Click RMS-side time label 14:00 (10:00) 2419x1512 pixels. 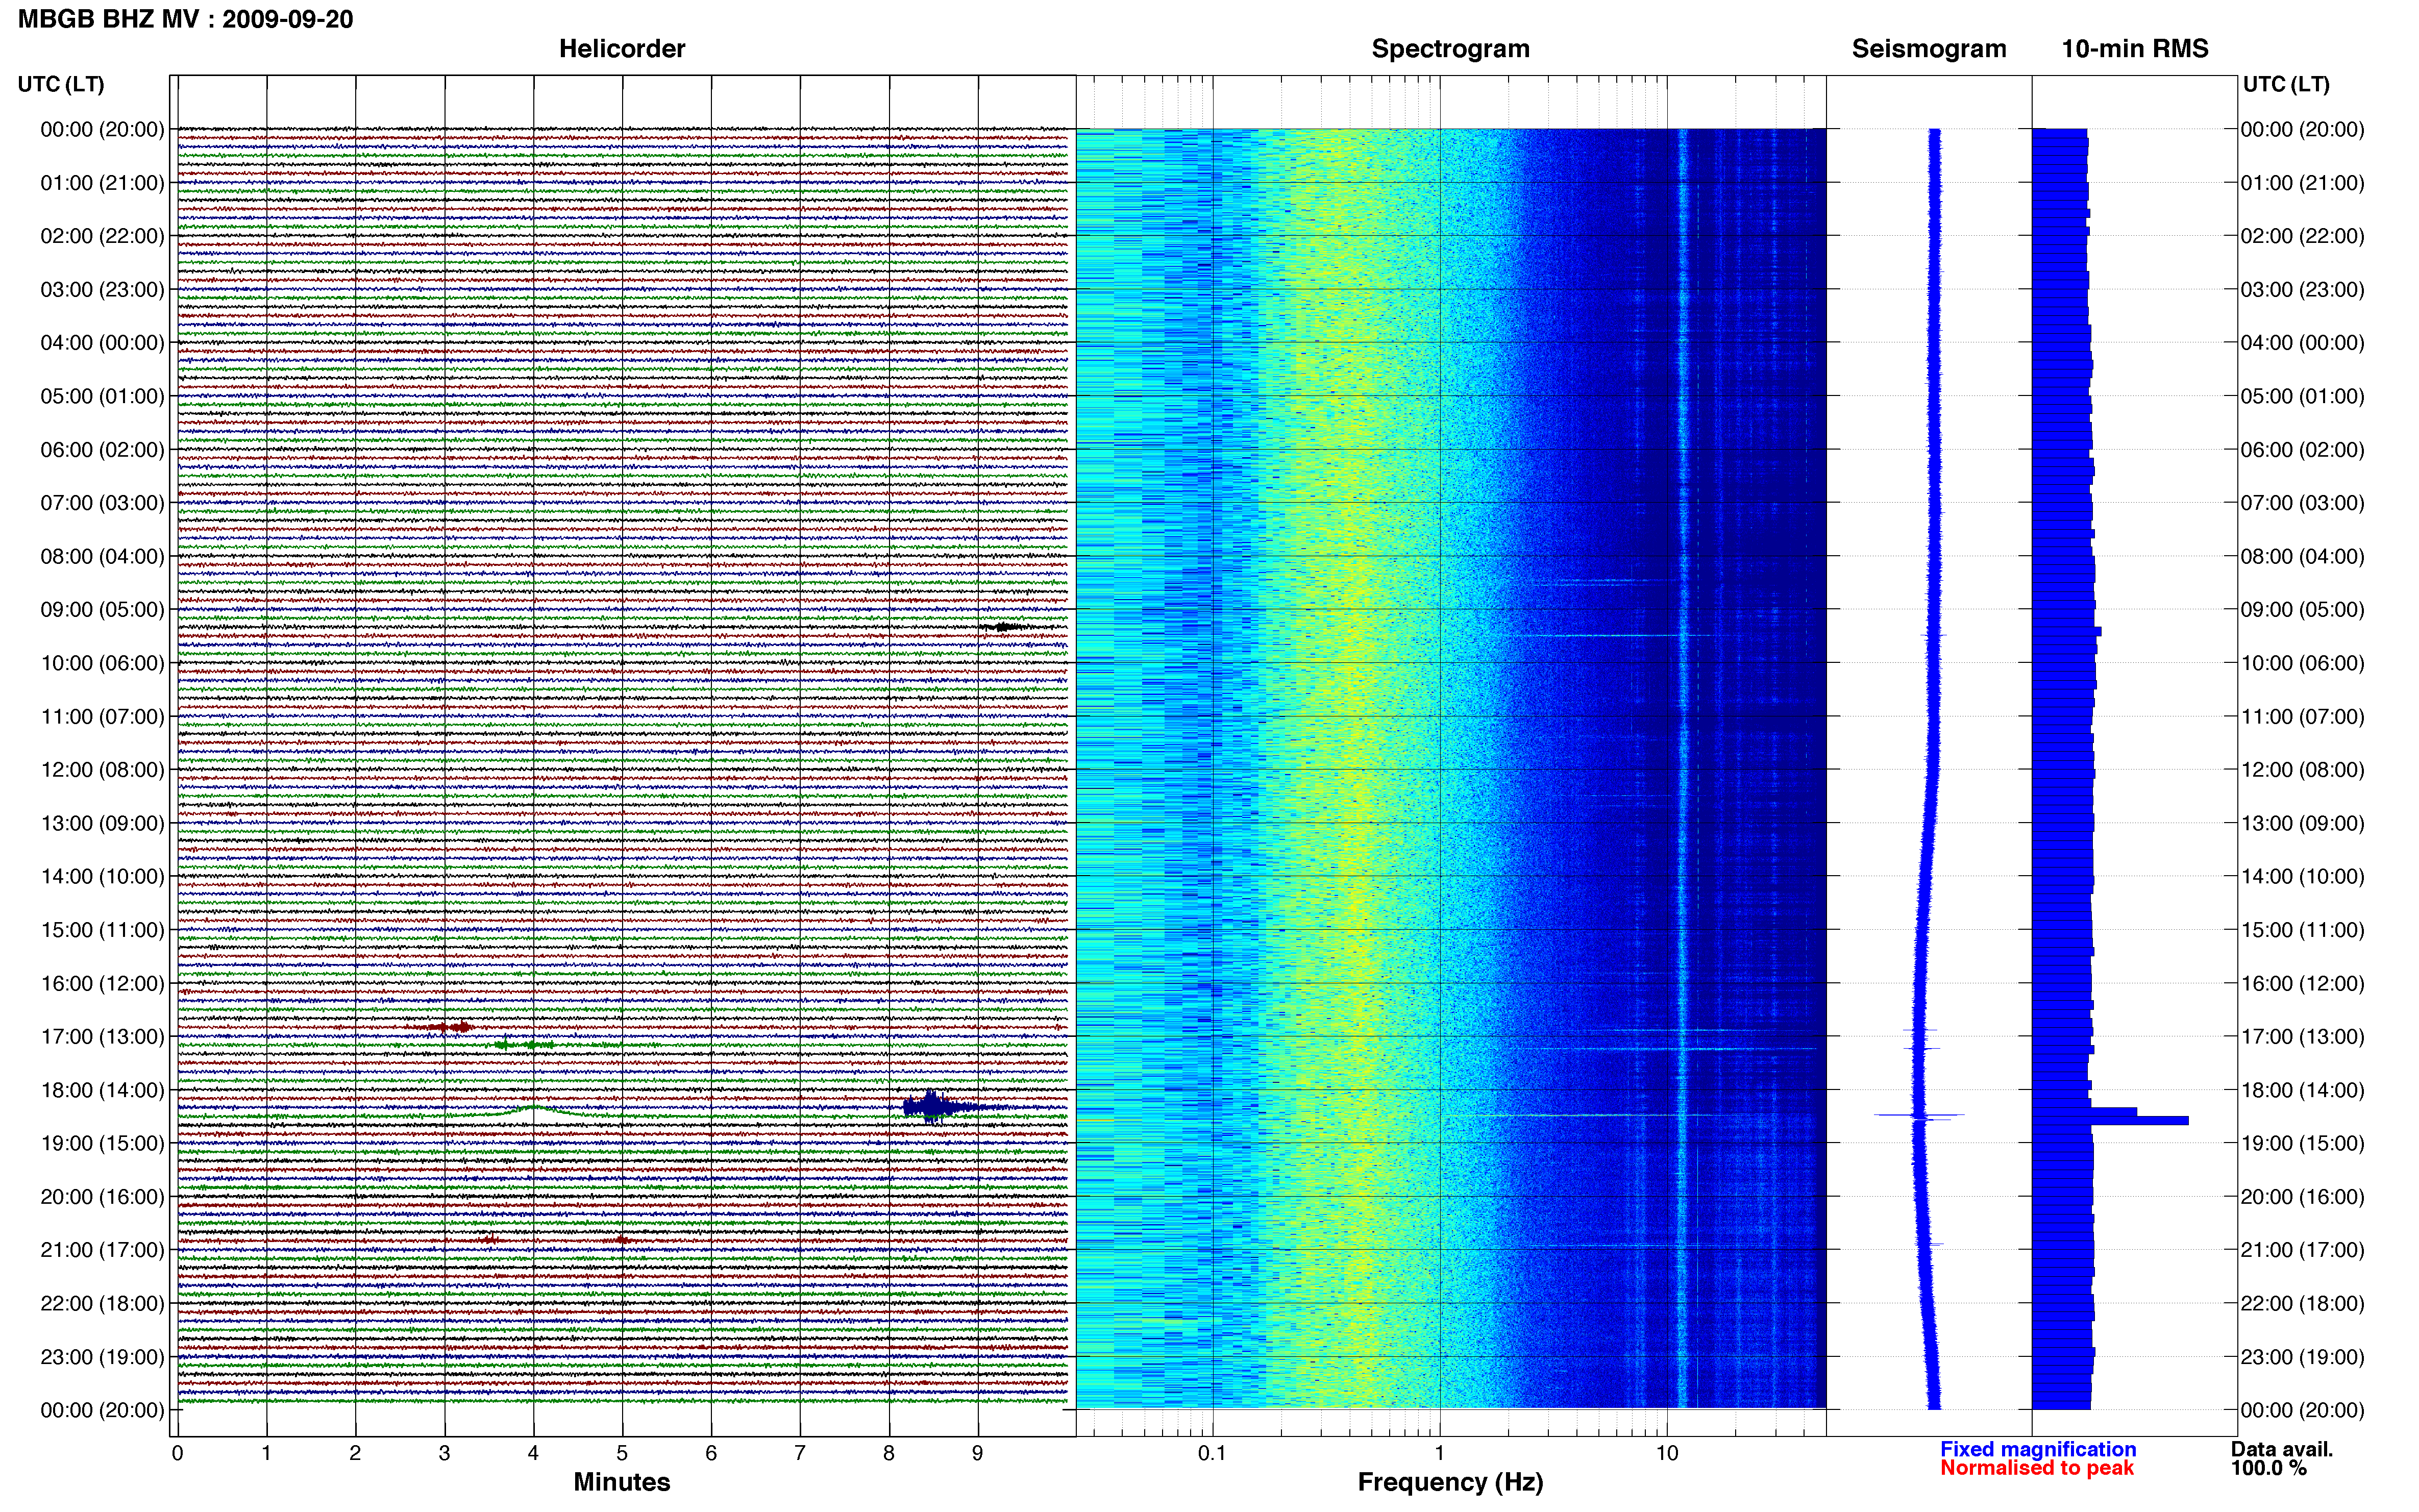(x=2302, y=877)
